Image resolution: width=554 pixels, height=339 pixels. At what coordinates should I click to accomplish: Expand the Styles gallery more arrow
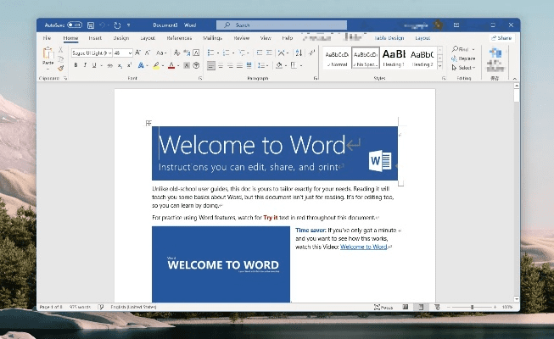tap(439, 64)
